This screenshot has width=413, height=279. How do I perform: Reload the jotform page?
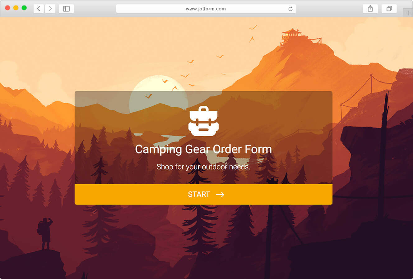(x=290, y=9)
